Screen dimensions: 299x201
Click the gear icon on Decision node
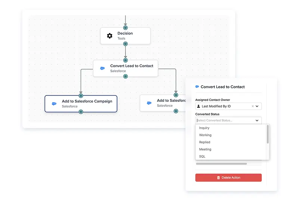pyautogui.click(x=110, y=36)
